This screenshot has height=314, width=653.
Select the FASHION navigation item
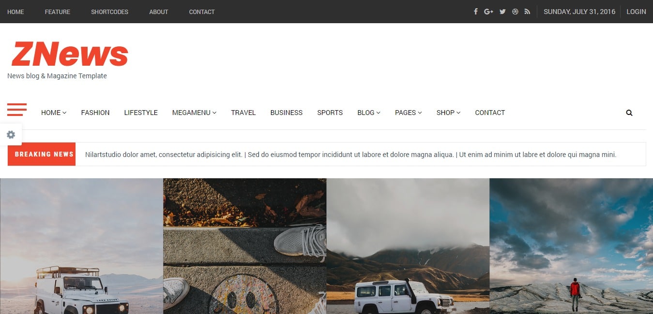click(x=95, y=113)
